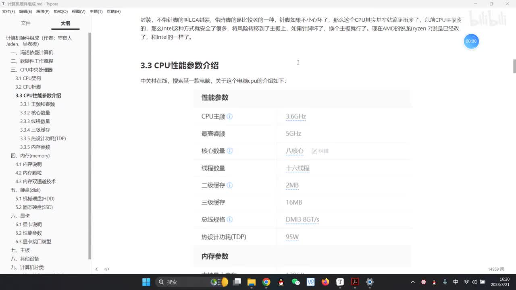Image resolution: width=516 pixels, height=290 pixels.
Task: Click the 3.6GHz value link
Action: tap(296, 116)
